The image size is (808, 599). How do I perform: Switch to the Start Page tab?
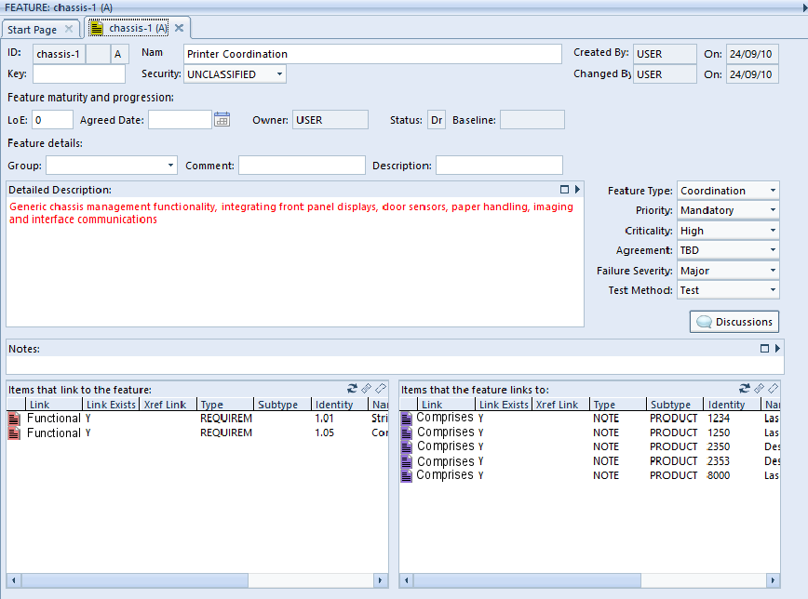(x=33, y=29)
